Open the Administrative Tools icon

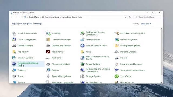14,33
